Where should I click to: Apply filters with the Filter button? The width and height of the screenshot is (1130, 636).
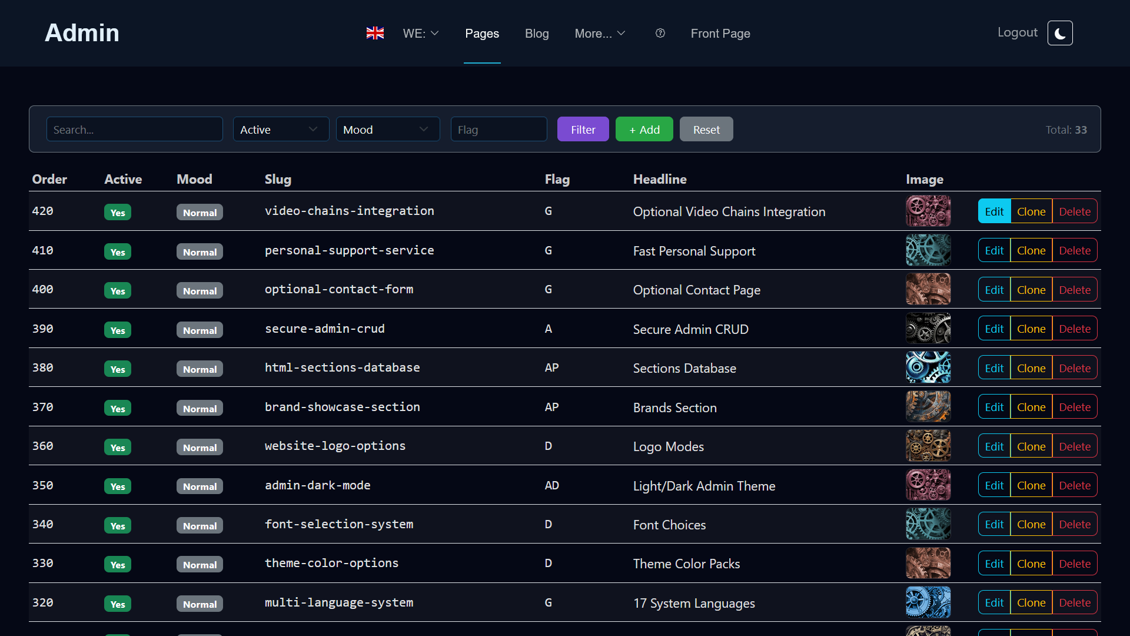583,130
